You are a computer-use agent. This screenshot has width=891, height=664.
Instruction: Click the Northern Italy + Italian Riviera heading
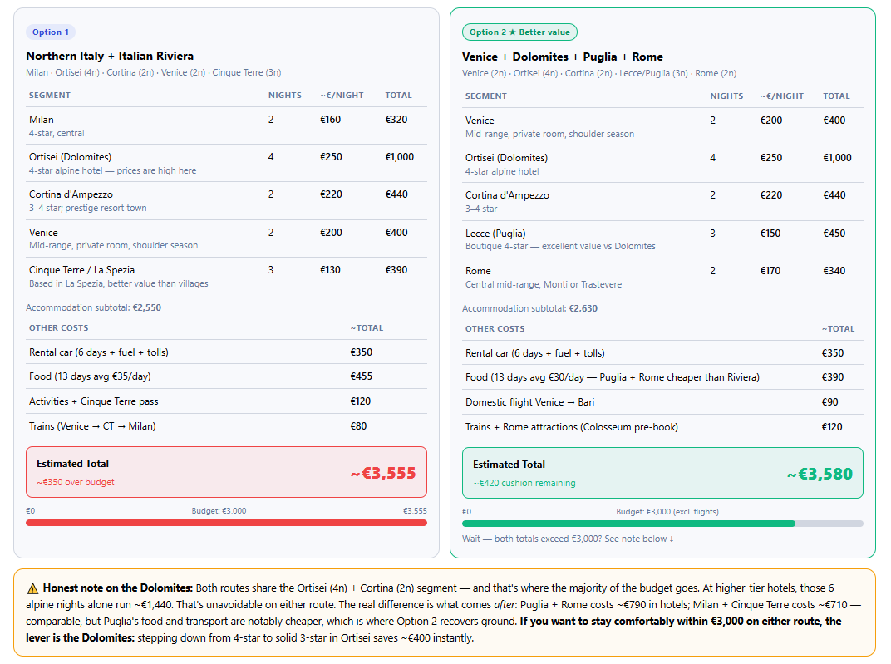click(110, 56)
